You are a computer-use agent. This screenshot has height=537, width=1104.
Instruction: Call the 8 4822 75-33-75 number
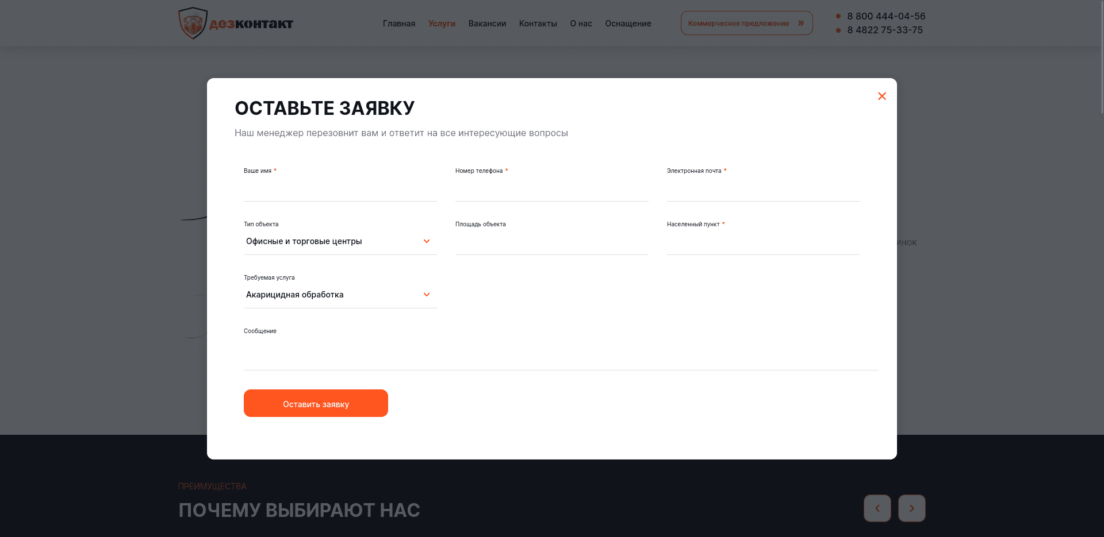pos(885,30)
